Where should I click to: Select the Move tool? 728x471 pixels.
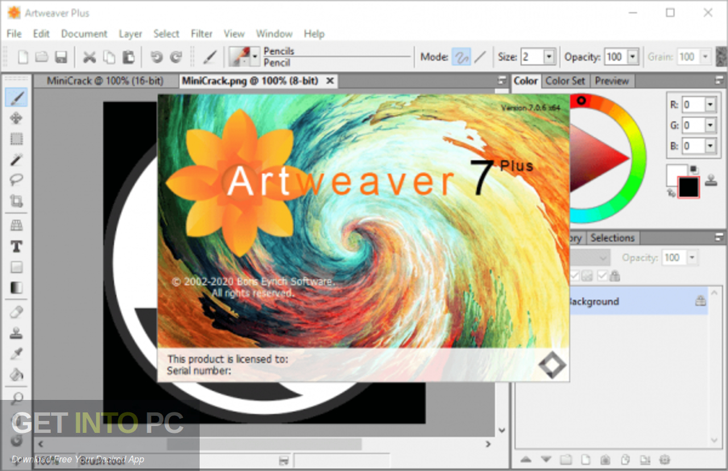[x=16, y=118]
